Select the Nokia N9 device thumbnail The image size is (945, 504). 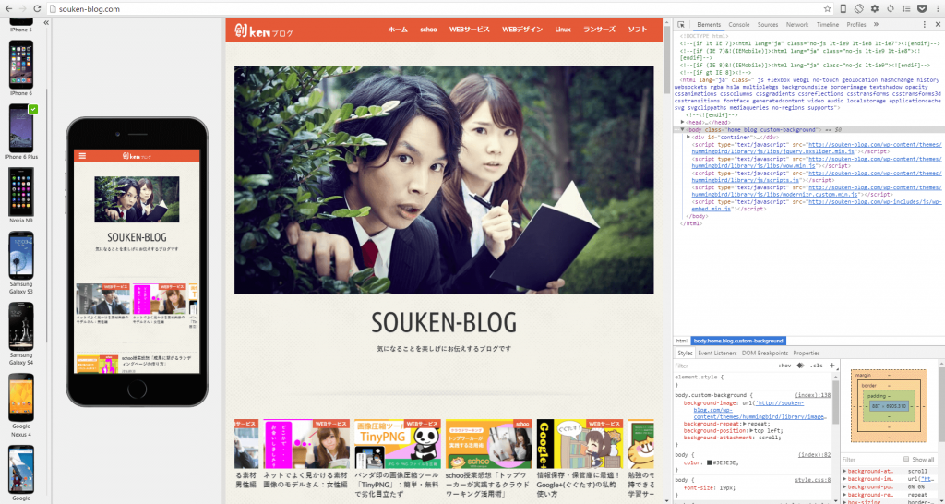[x=21, y=192]
